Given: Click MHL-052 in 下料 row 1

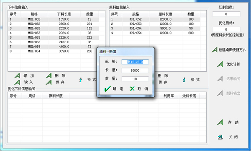Looking at the screenshot, I should (x=34, y=19).
